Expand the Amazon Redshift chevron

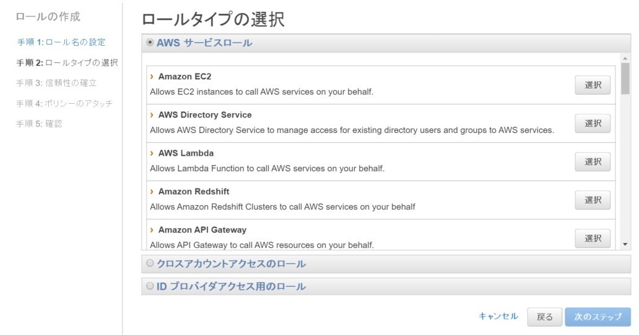[152, 191]
